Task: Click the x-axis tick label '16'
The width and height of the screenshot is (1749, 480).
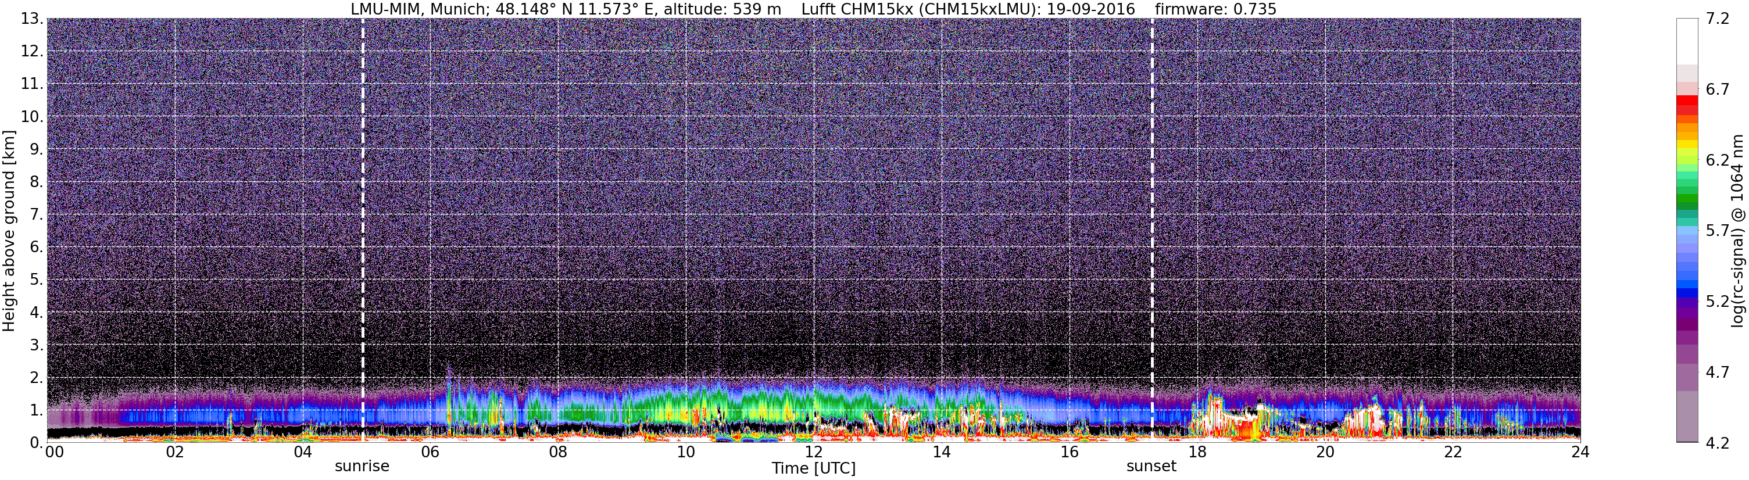Action: [x=1070, y=452]
